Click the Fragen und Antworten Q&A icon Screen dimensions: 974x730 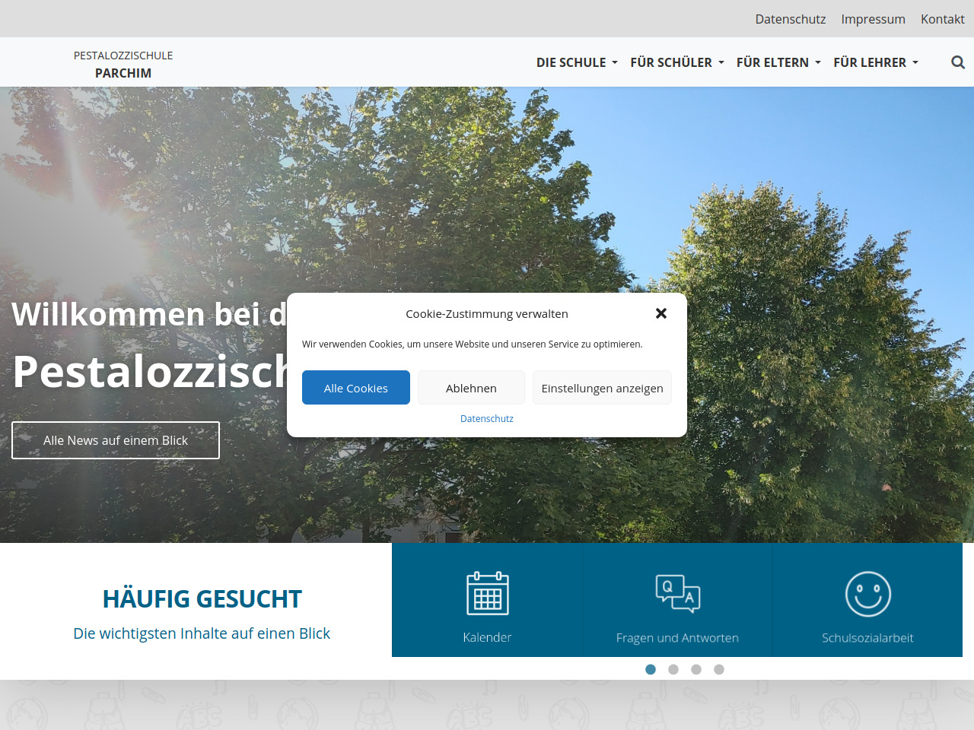click(677, 594)
